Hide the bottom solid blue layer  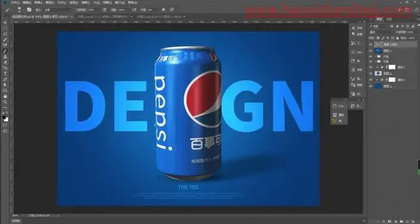pyautogui.click(x=371, y=86)
